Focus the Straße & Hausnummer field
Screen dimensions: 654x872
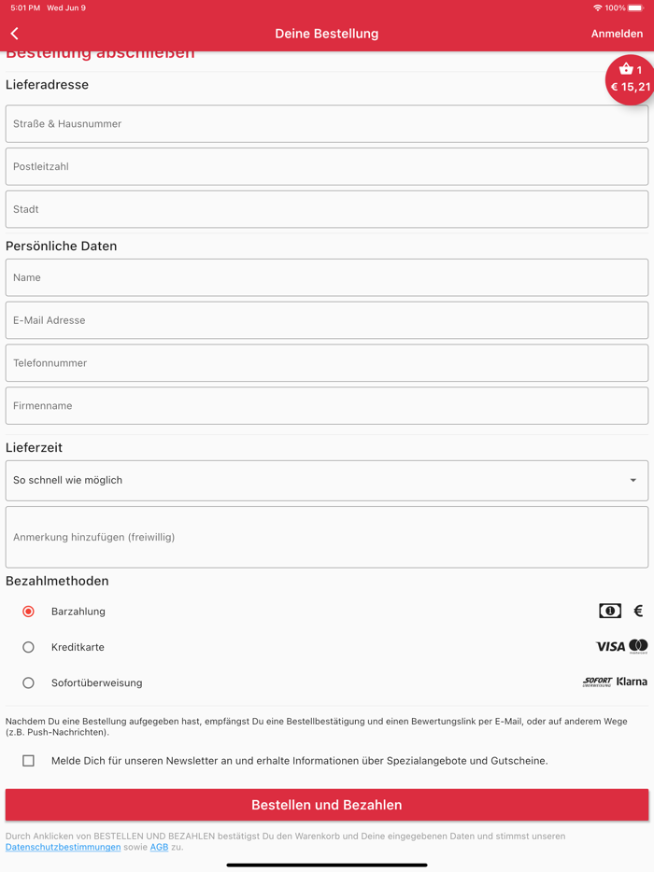(x=327, y=124)
